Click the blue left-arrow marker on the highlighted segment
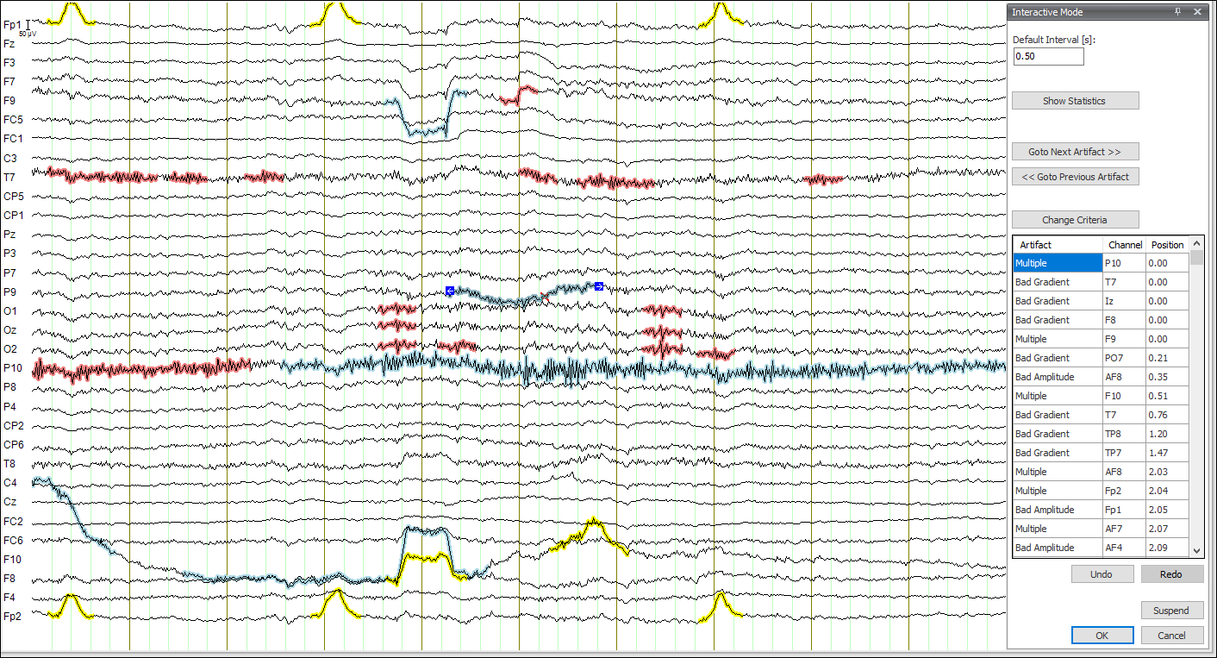Viewport: 1217px width, 658px height. tap(449, 291)
